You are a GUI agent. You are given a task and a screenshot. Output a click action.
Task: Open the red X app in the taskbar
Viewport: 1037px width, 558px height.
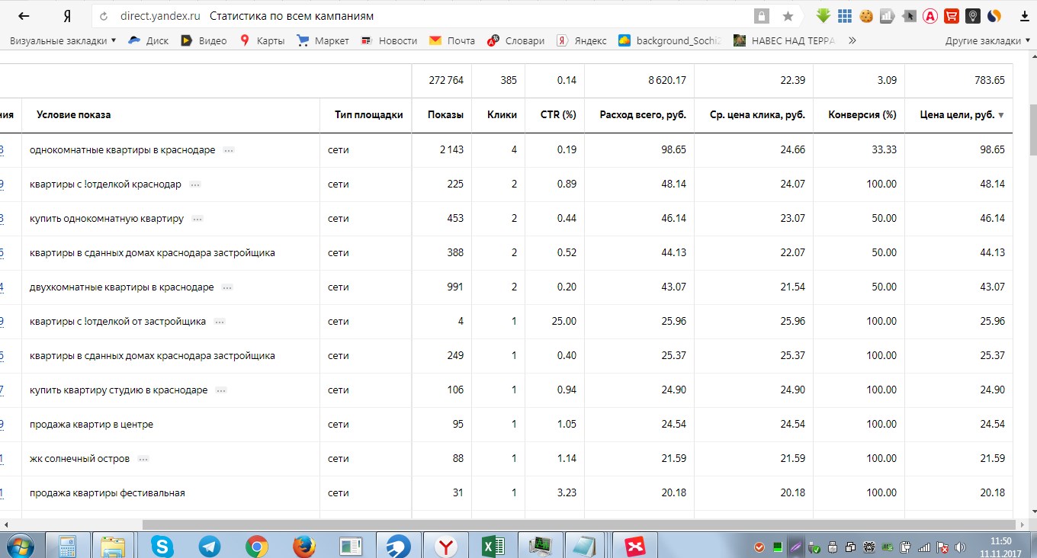click(x=635, y=546)
